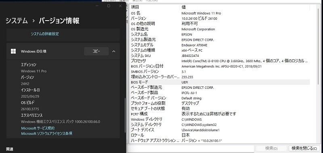323x153 pixels.
Task: Select the システムの種類 row item
Action: tap(143, 50)
